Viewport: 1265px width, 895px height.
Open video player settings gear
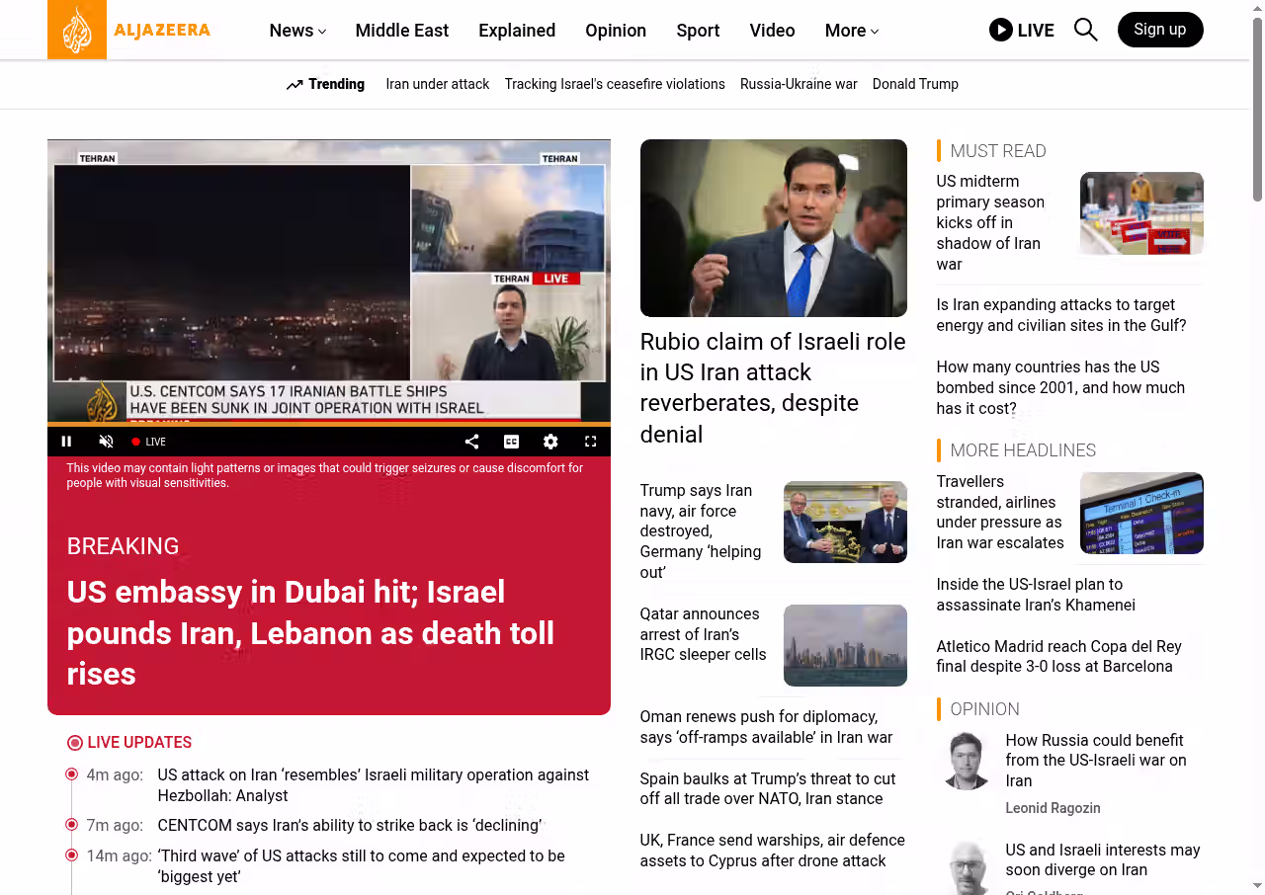coord(550,442)
